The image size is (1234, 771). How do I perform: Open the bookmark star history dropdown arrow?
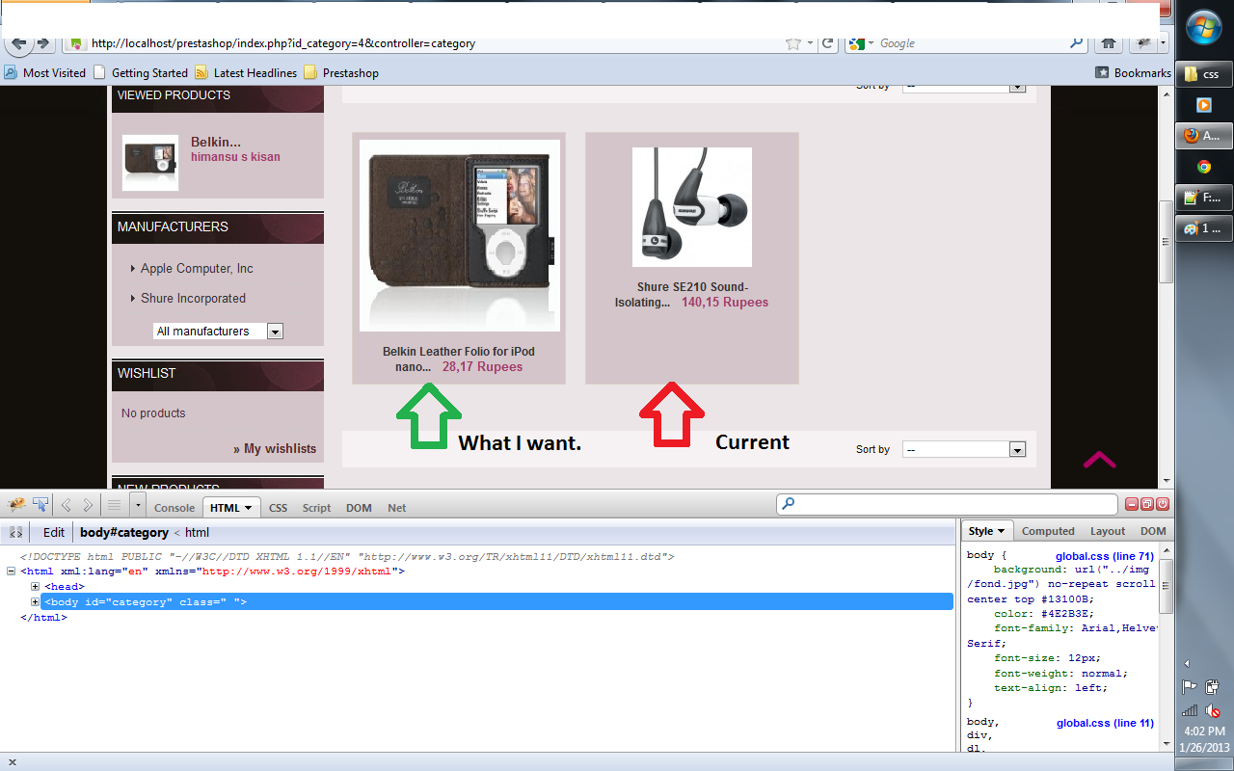tap(811, 43)
